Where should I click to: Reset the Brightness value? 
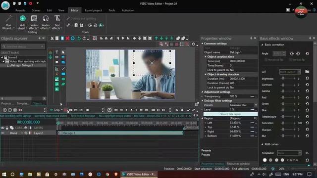pyautogui.click(x=307, y=78)
